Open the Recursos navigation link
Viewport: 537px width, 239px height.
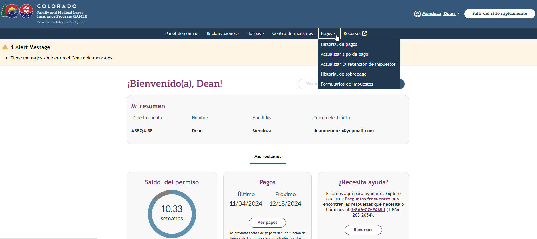point(355,34)
